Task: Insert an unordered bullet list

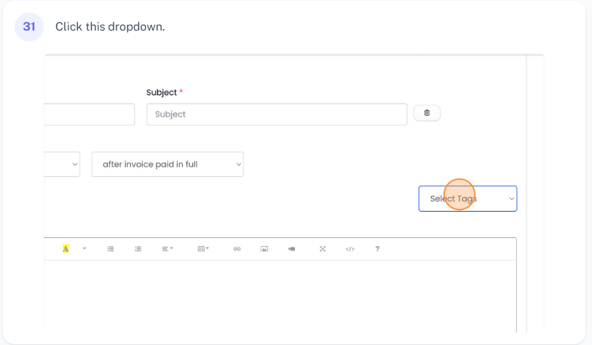Action: (111, 249)
